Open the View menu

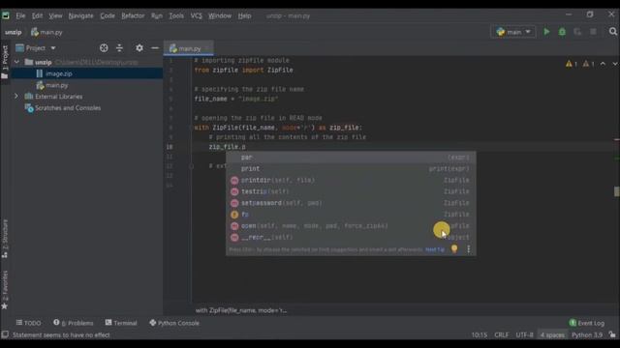(55, 15)
